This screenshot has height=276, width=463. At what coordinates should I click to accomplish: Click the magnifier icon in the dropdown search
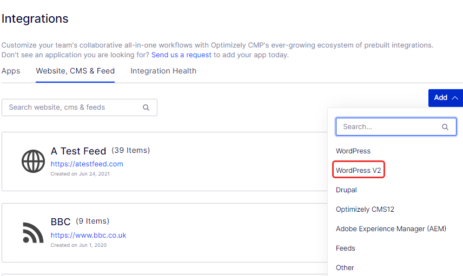click(x=445, y=127)
